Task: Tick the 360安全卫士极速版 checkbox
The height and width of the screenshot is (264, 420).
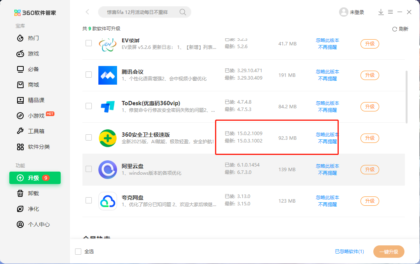Action: pyautogui.click(x=89, y=137)
